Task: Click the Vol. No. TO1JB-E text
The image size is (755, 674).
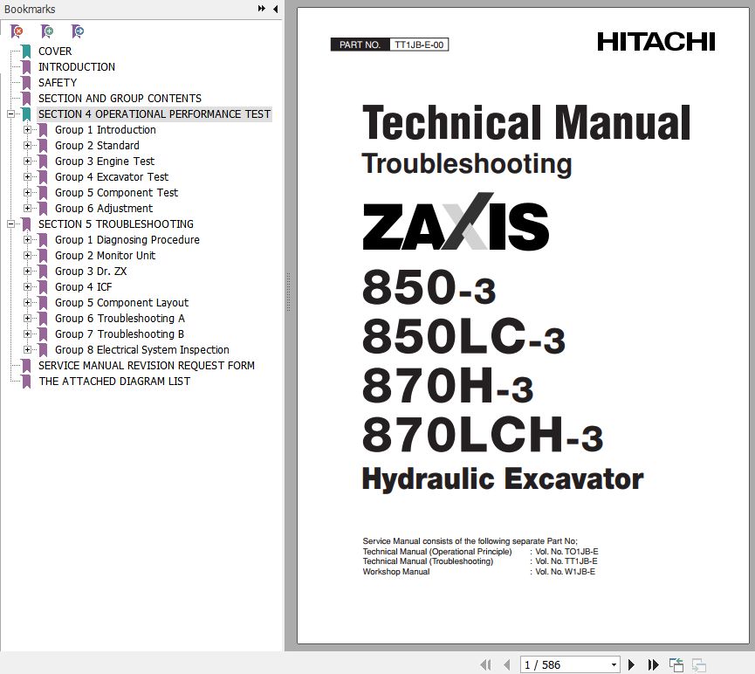Action: (566, 551)
